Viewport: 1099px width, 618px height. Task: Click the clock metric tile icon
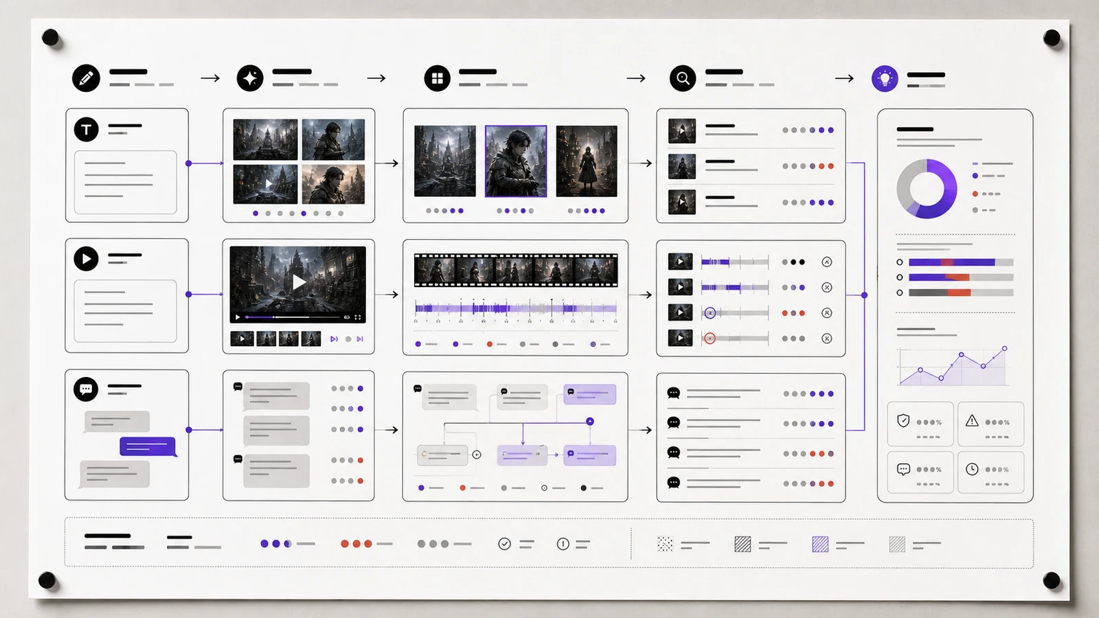[x=972, y=469]
